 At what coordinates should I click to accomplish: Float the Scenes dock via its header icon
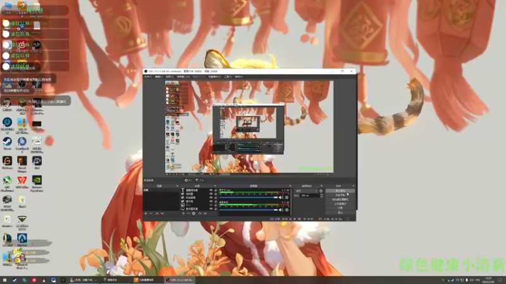[x=177, y=186]
